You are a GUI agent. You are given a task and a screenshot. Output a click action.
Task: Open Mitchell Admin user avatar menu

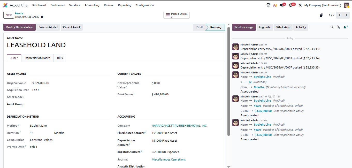(x=347, y=5)
